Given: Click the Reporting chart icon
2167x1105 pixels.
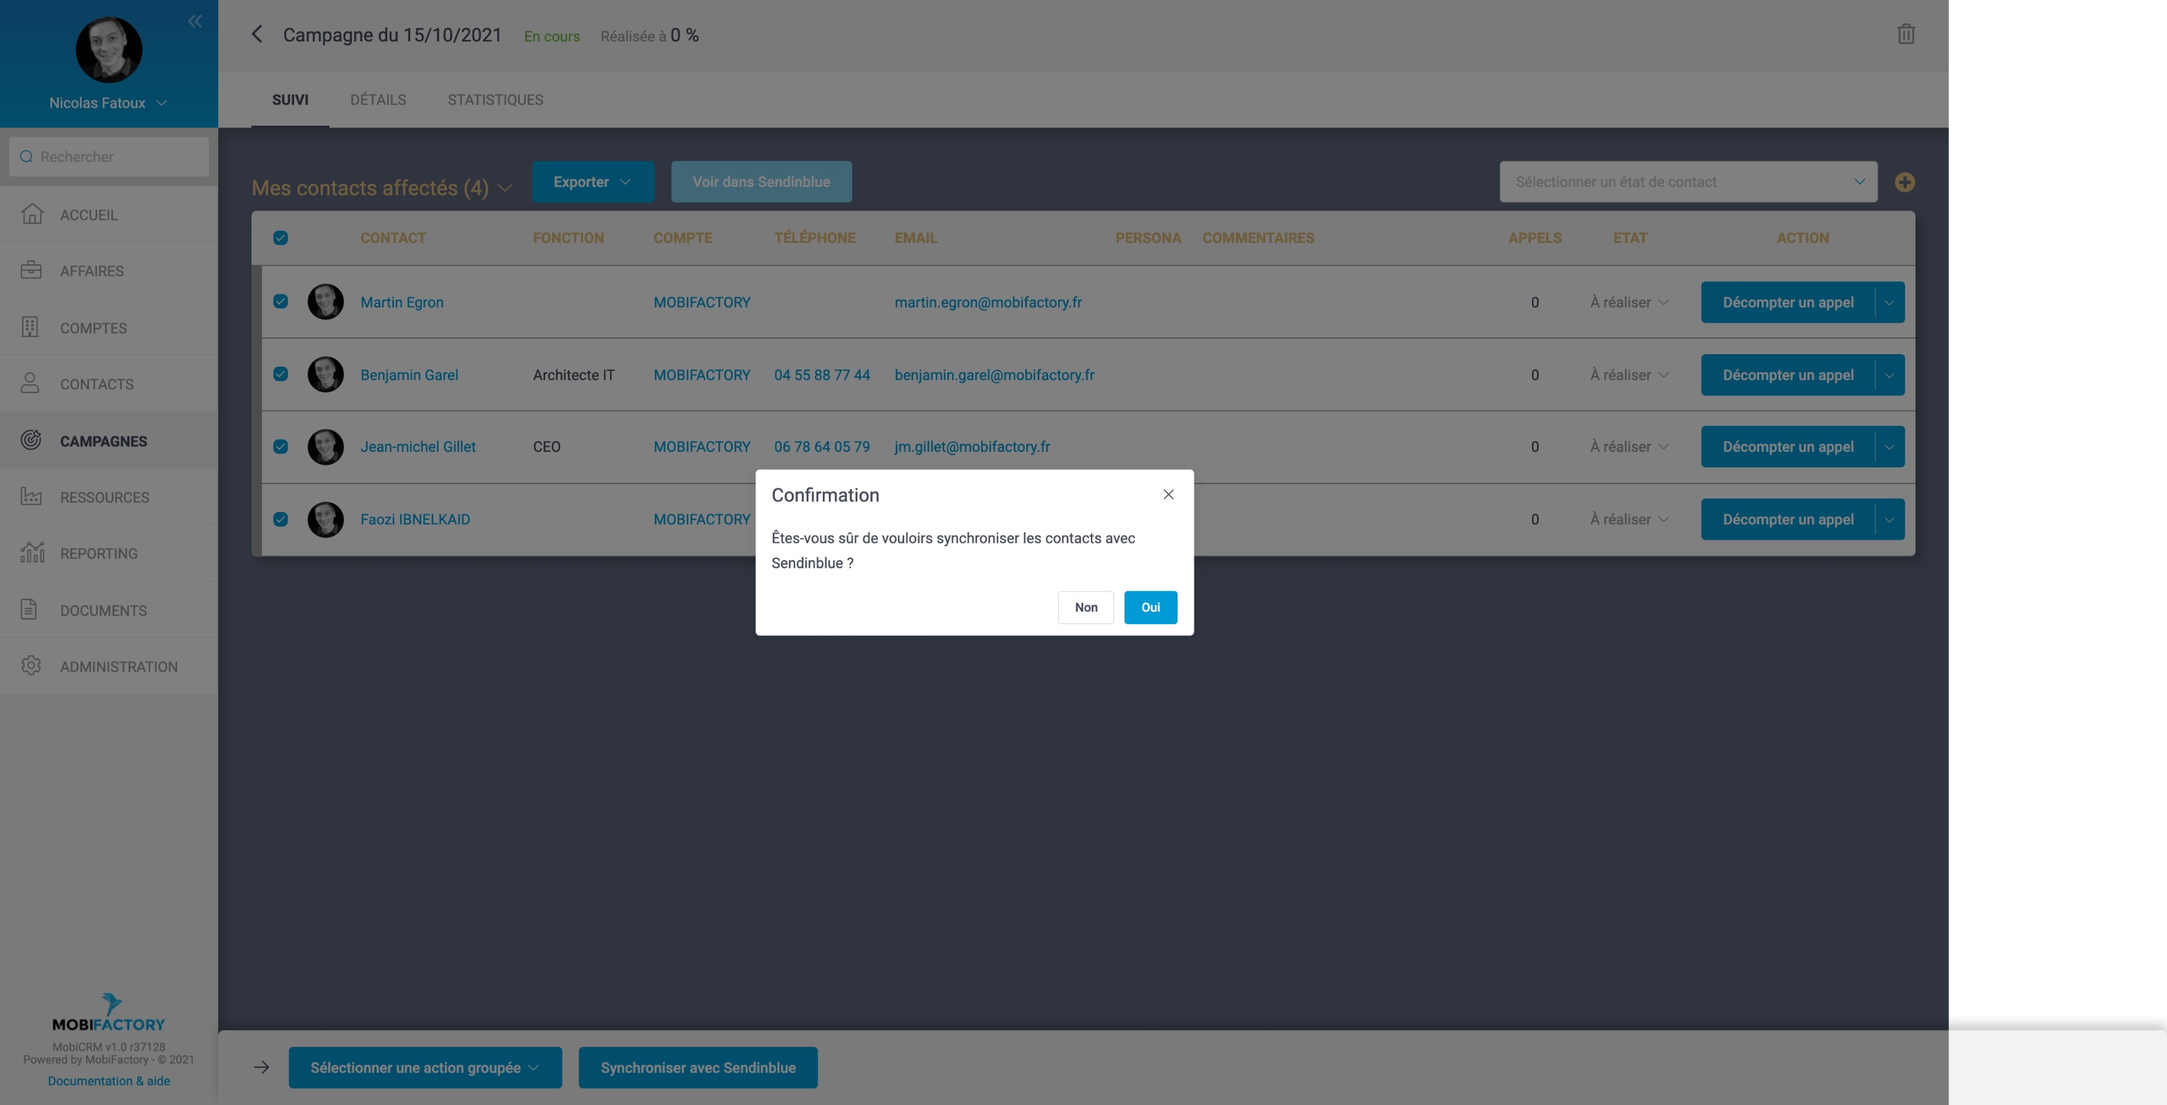Looking at the screenshot, I should 31,553.
